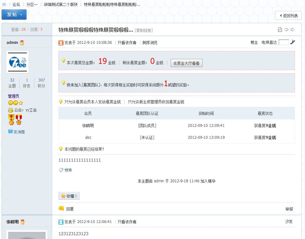Filter the first post with 只看该作者
The width and height of the screenshot is (305, 239).
[x=127, y=43]
